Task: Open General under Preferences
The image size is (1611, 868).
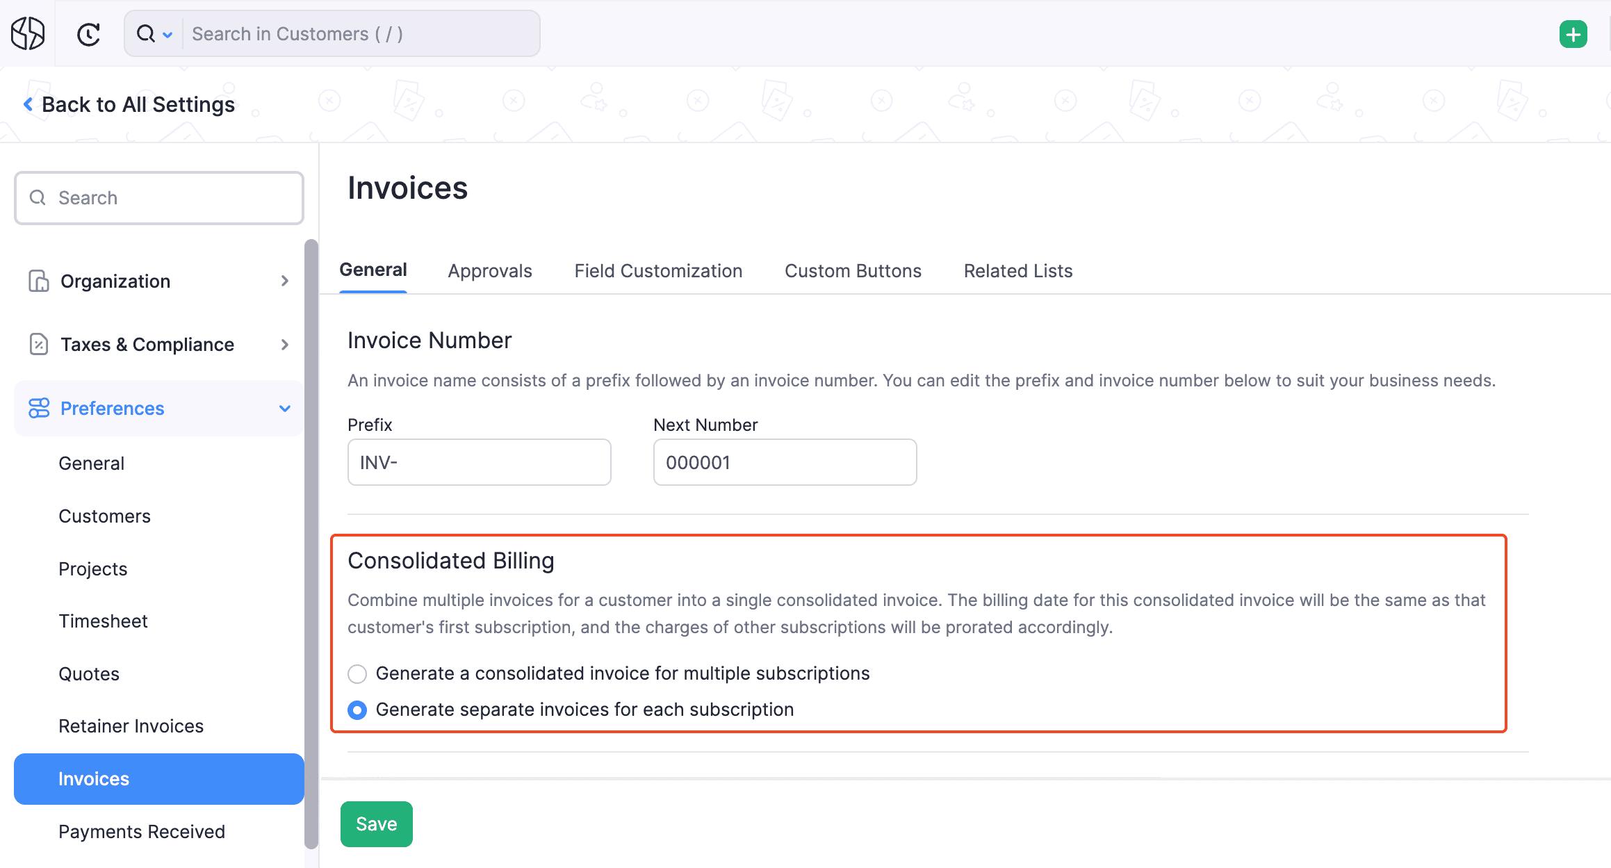Action: (92, 463)
